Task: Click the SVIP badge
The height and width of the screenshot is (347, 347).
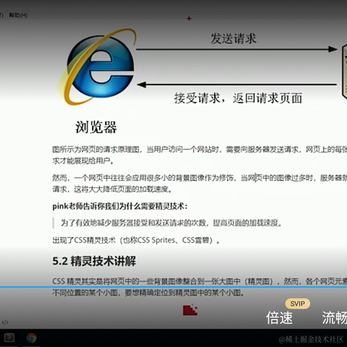Action: pyautogui.click(x=297, y=303)
